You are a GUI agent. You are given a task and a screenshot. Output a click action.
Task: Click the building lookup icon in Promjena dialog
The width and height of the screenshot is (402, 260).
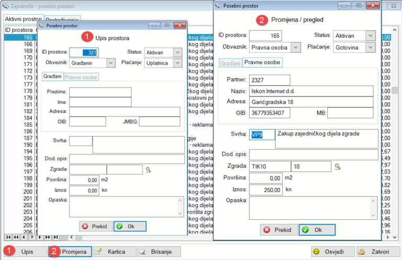coord(338,167)
